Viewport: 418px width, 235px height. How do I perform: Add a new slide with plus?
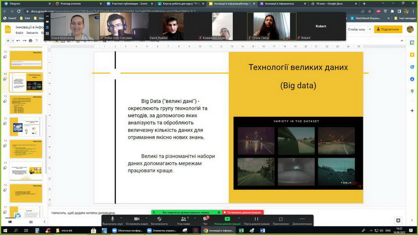pos(8,41)
